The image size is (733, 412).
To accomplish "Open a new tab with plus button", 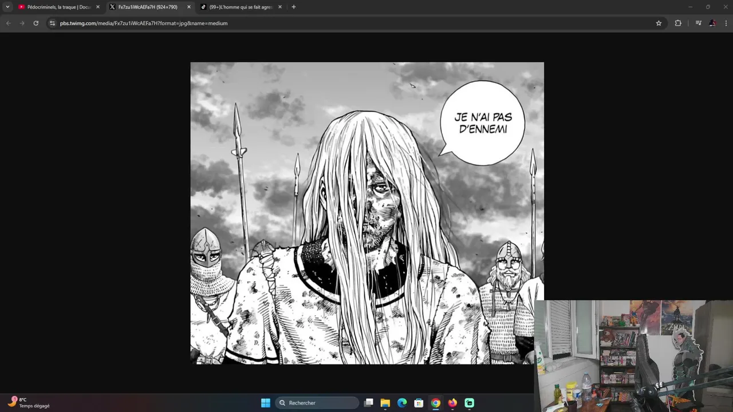I will click(x=294, y=7).
